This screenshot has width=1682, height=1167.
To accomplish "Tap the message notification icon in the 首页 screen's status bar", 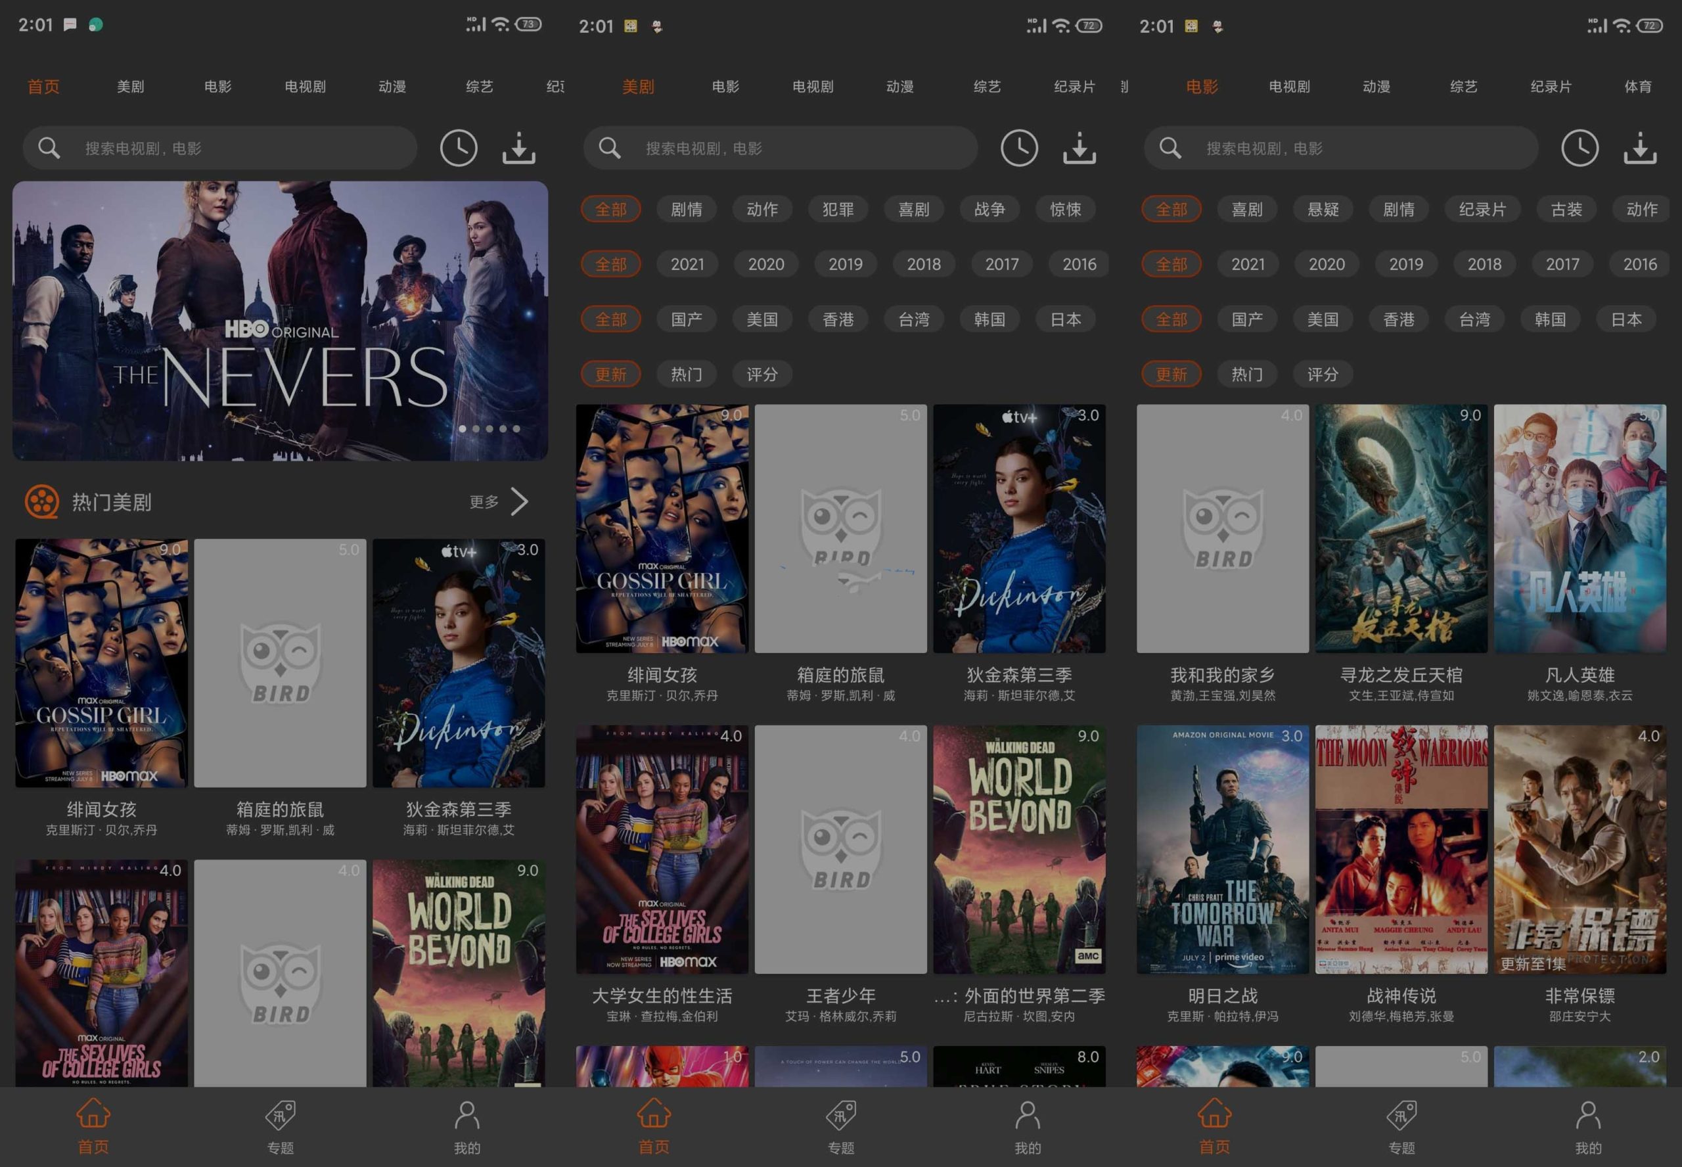I will [x=70, y=25].
